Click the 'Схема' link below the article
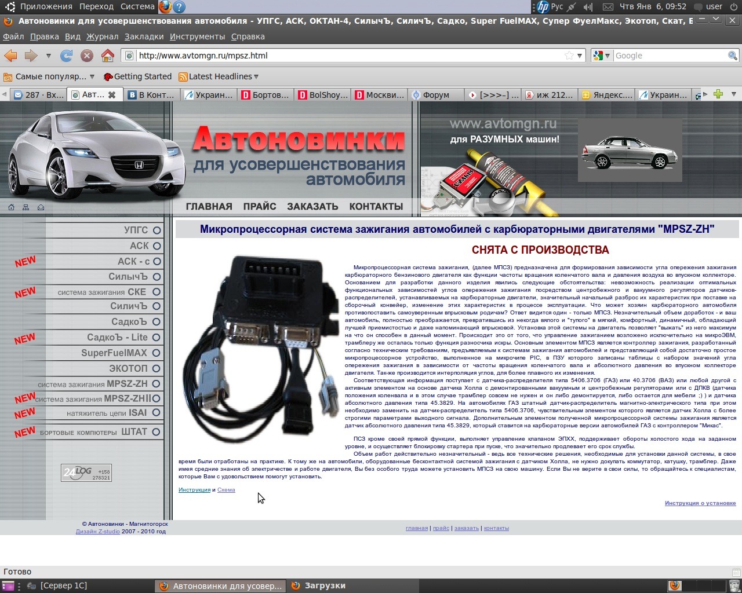Viewport: 742px width, 593px height. coord(226,490)
